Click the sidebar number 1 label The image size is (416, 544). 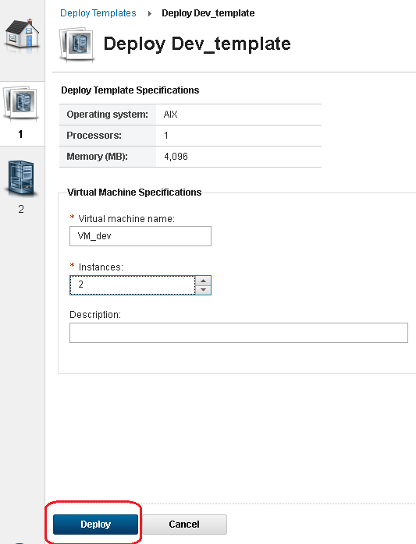pyautogui.click(x=20, y=134)
